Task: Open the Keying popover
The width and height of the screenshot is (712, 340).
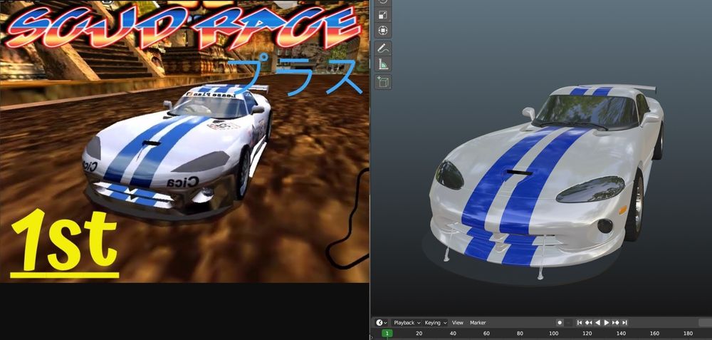Action: pyautogui.click(x=436, y=323)
